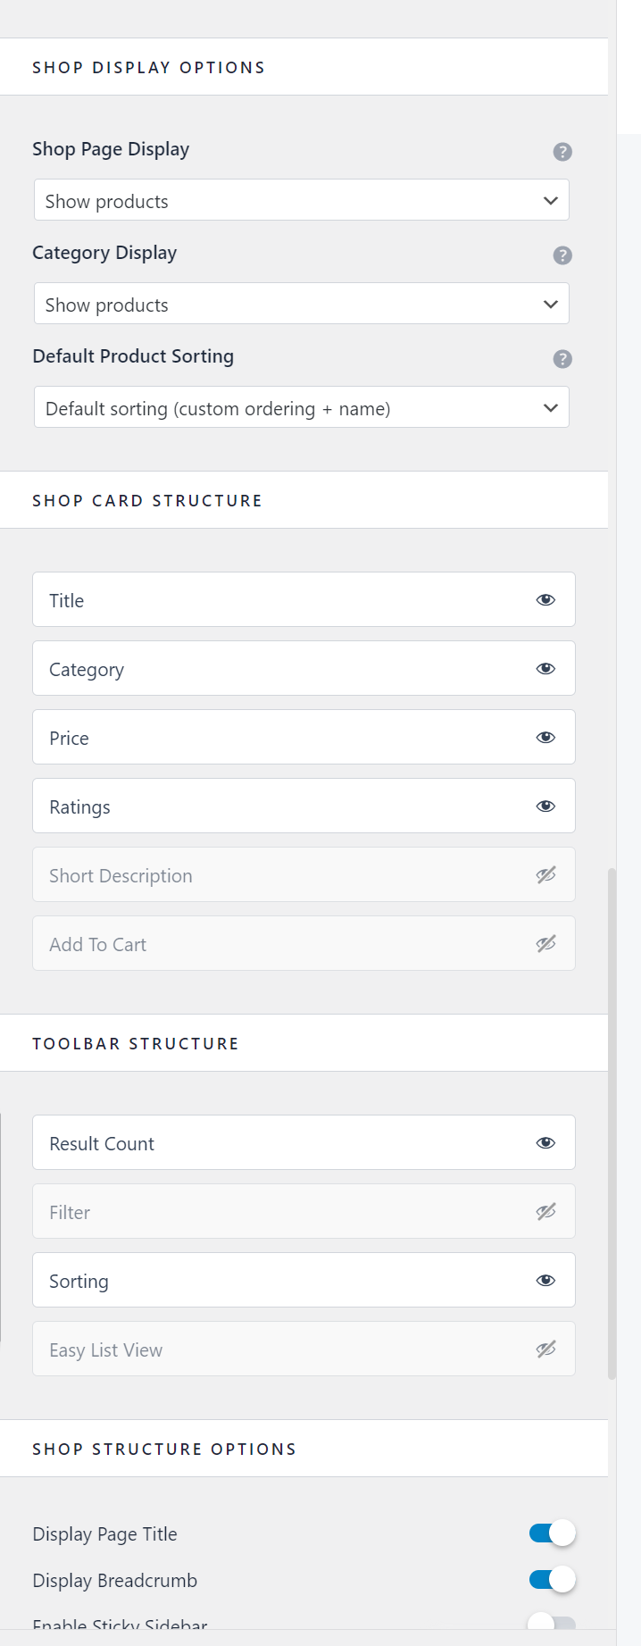Click help icon next to Category Display
This screenshot has height=1646, width=641.
click(562, 255)
